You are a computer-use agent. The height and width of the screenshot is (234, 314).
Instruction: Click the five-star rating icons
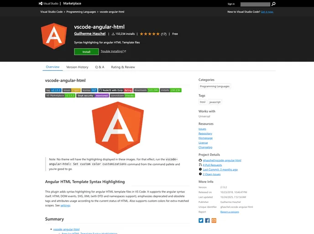(149, 34)
